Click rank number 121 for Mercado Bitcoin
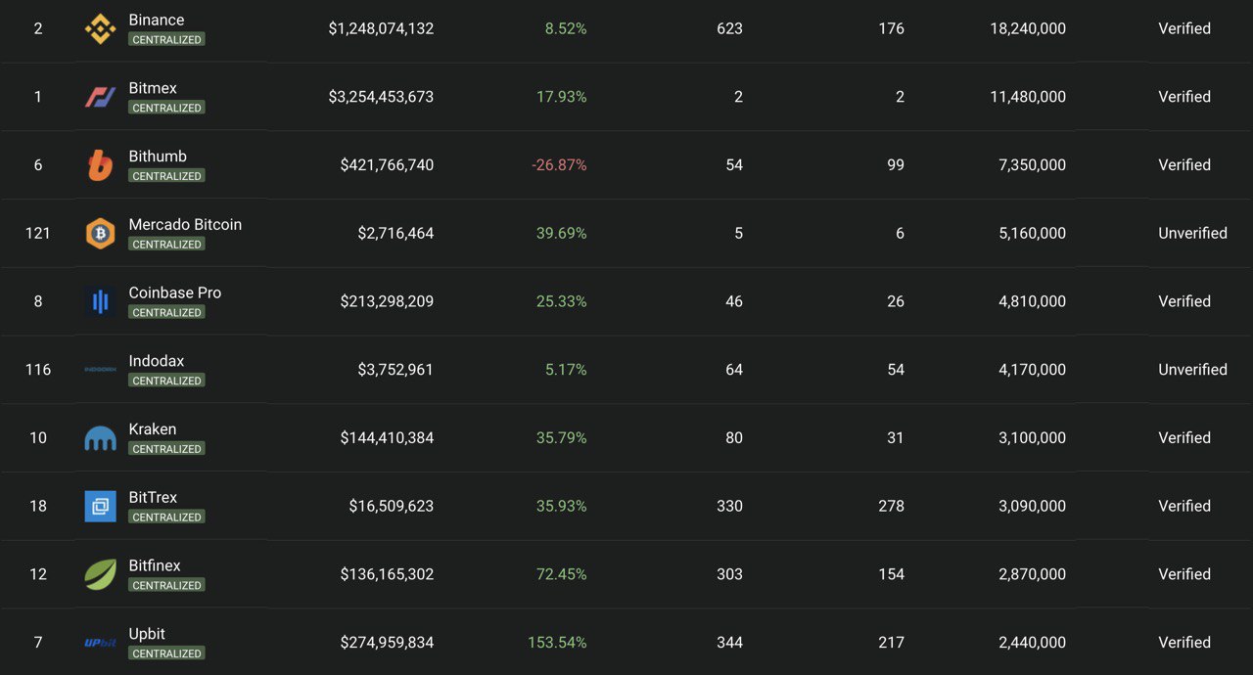This screenshot has width=1253, height=675. (x=38, y=233)
